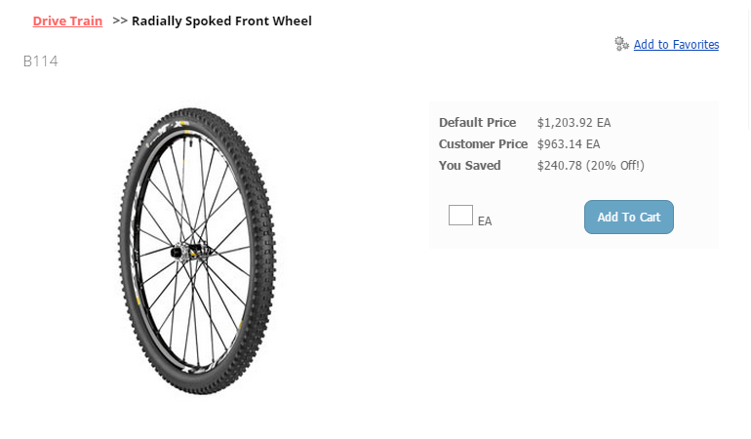This screenshot has height=439, width=751.
Task: Click the center hub of the wheel image
Action: click(189, 251)
